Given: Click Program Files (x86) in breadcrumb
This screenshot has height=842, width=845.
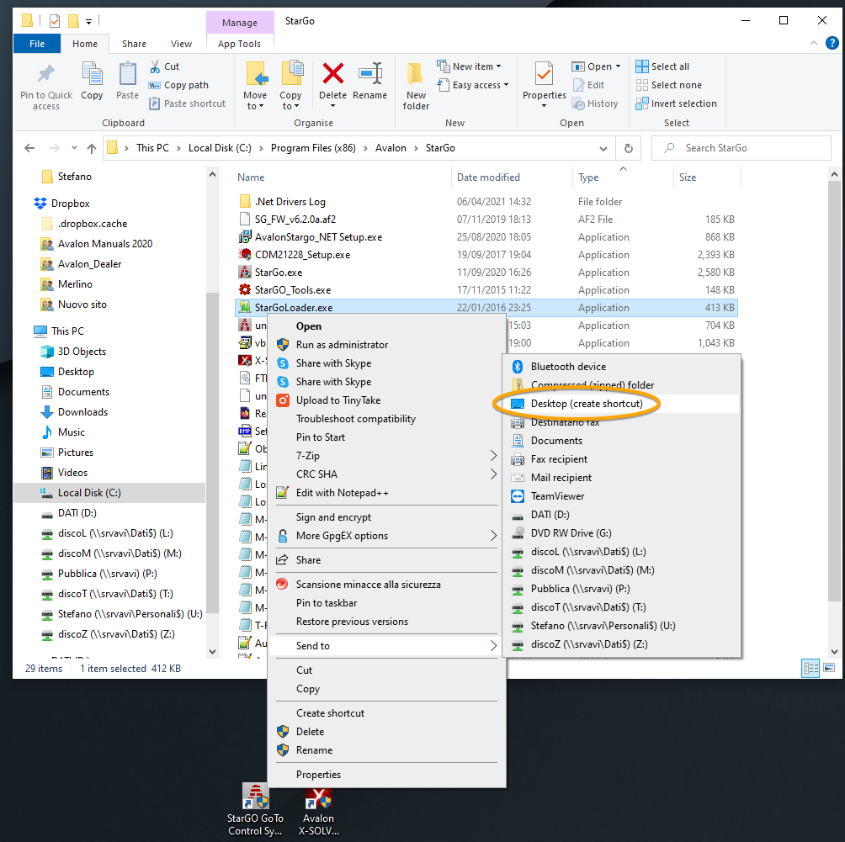Looking at the screenshot, I should (313, 148).
